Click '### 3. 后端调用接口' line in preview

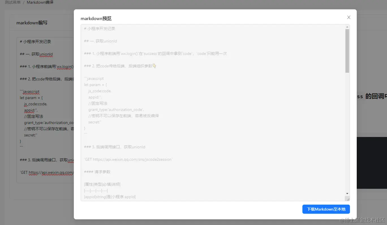[x=115, y=147]
